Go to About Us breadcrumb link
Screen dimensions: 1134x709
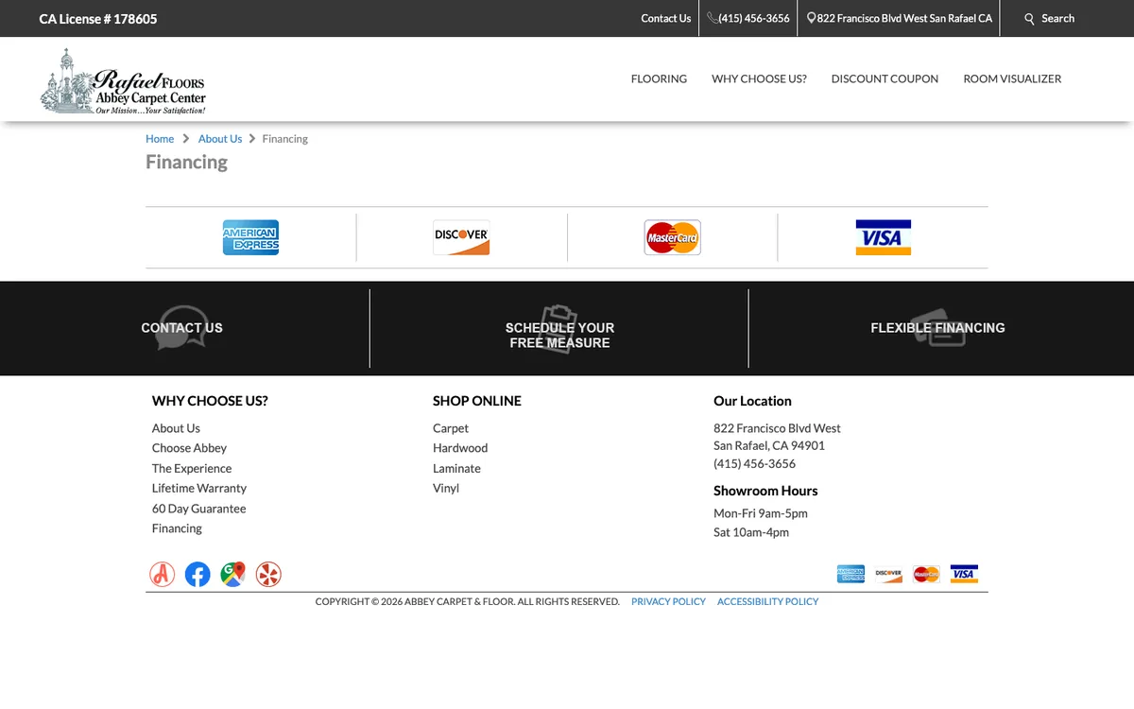[x=220, y=139]
